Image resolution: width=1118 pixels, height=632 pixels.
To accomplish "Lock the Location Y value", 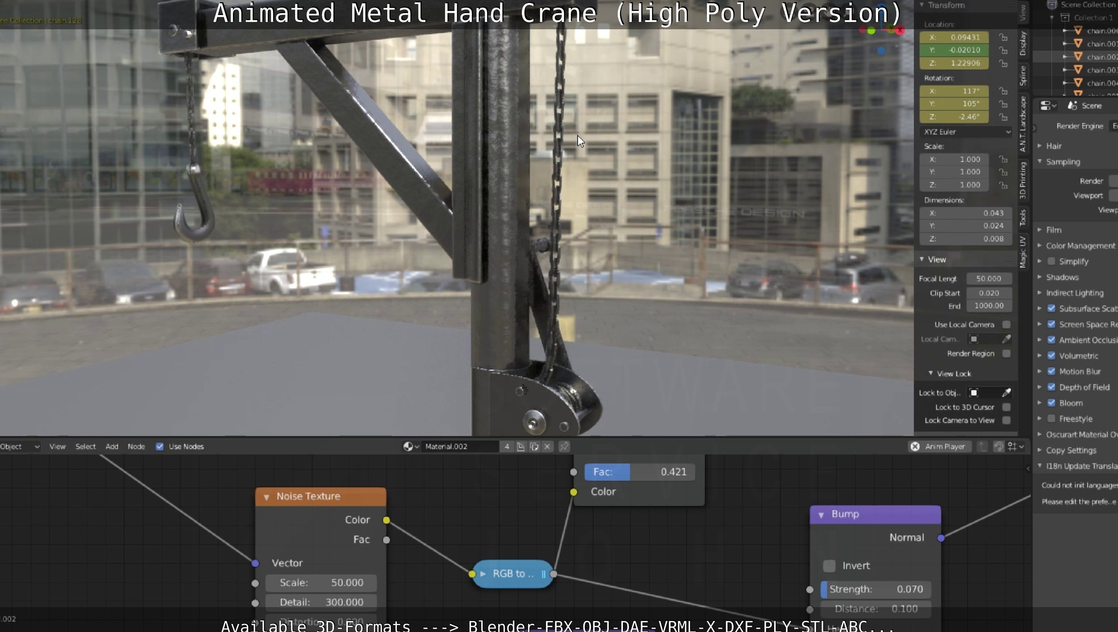I will [1004, 50].
